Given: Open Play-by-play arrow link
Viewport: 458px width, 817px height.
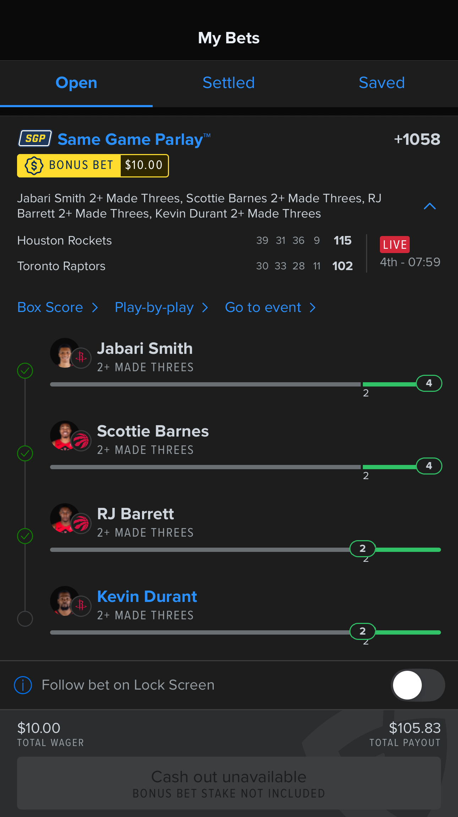Looking at the screenshot, I should [161, 307].
